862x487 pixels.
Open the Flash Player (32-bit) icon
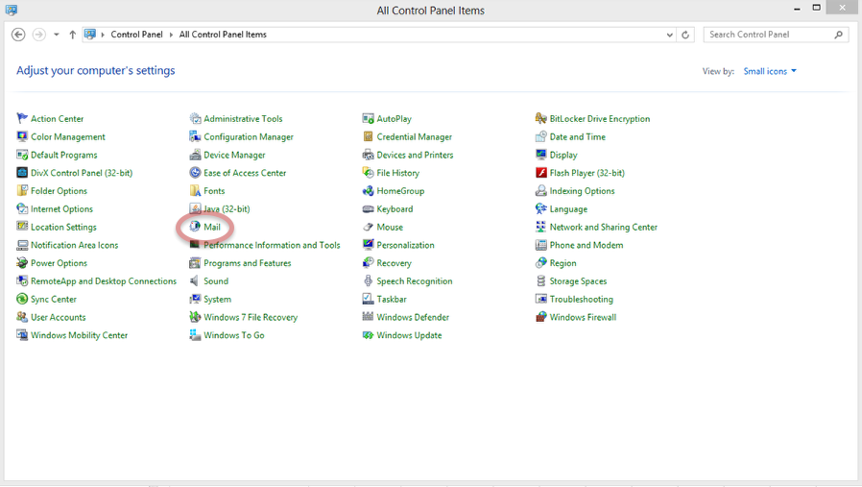[x=541, y=173]
